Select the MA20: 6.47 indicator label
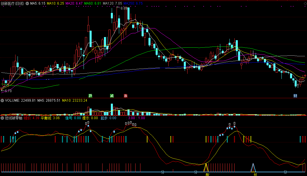This screenshot has width=307, height=176. (74, 3)
